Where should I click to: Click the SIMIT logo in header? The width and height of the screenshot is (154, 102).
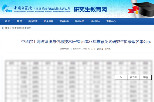(7, 9)
